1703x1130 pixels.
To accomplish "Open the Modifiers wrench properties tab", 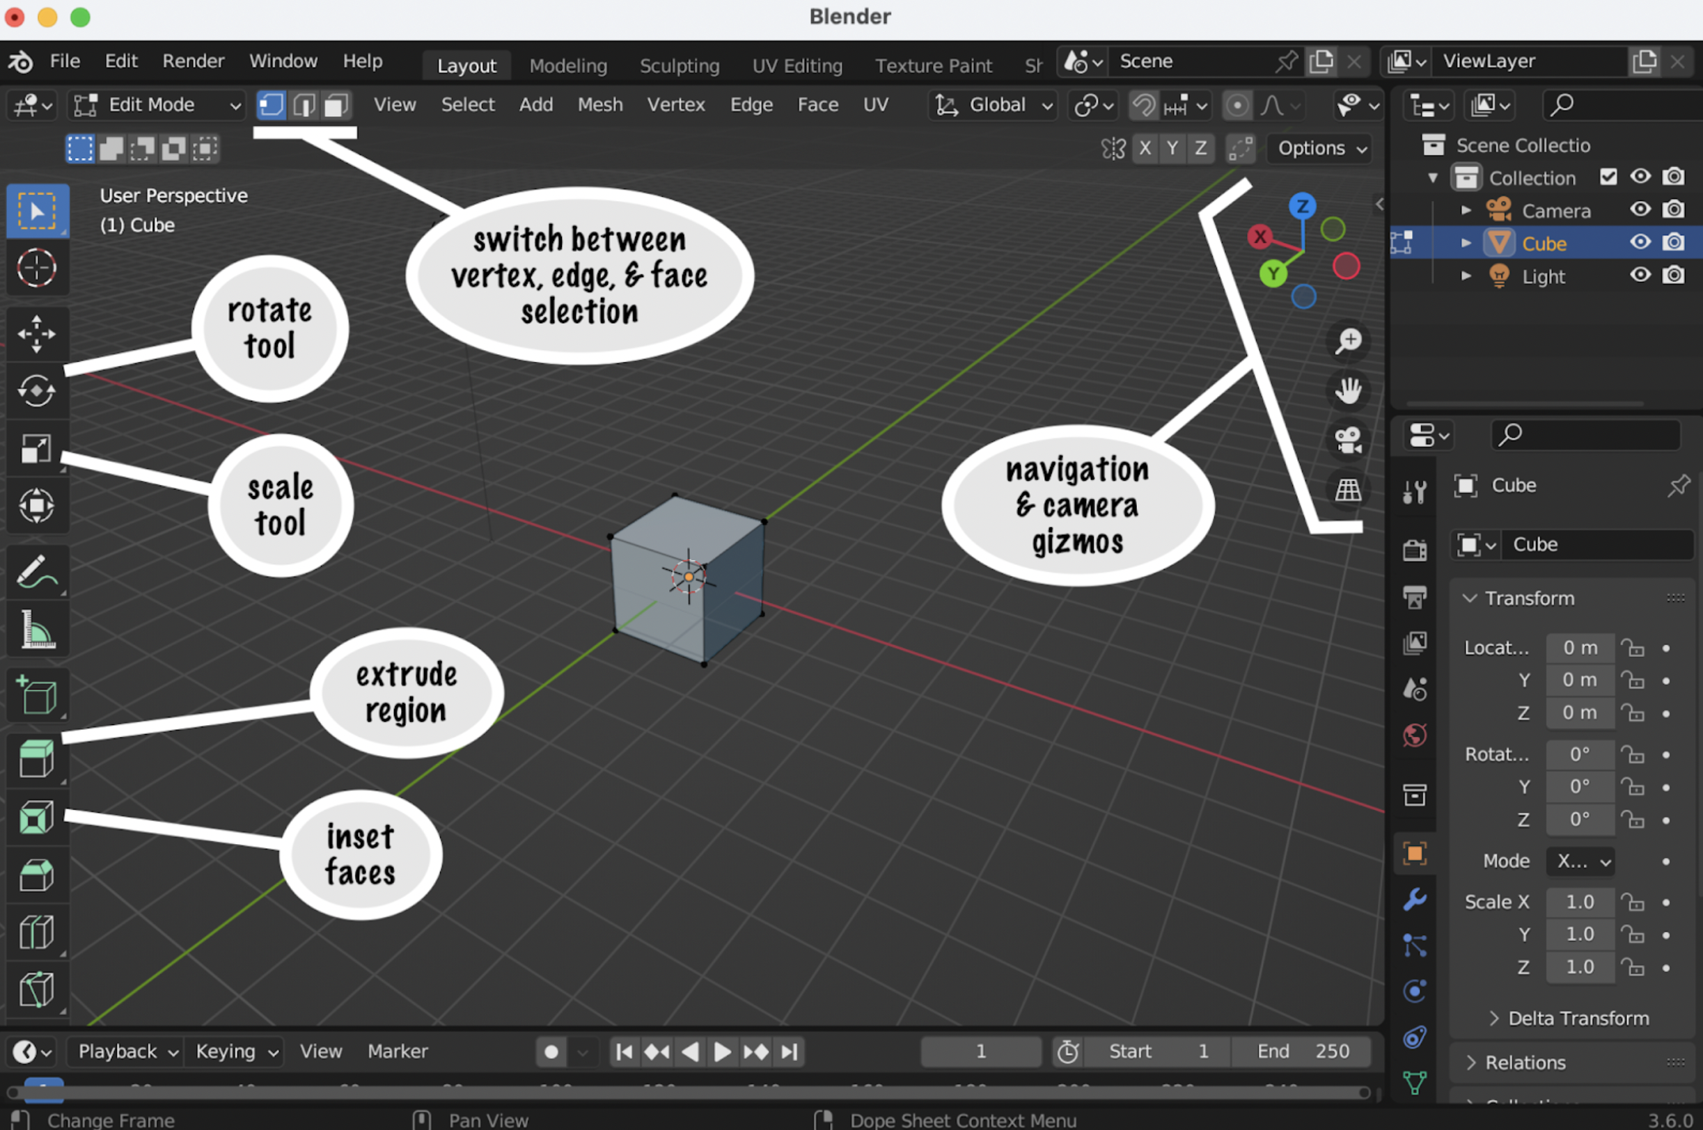I will pyautogui.click(x=1414, y=899).
